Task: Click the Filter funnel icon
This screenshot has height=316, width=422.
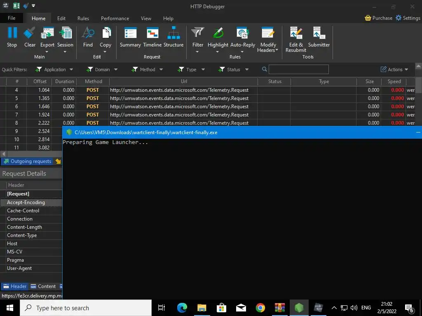Action: tap(198, 33)
